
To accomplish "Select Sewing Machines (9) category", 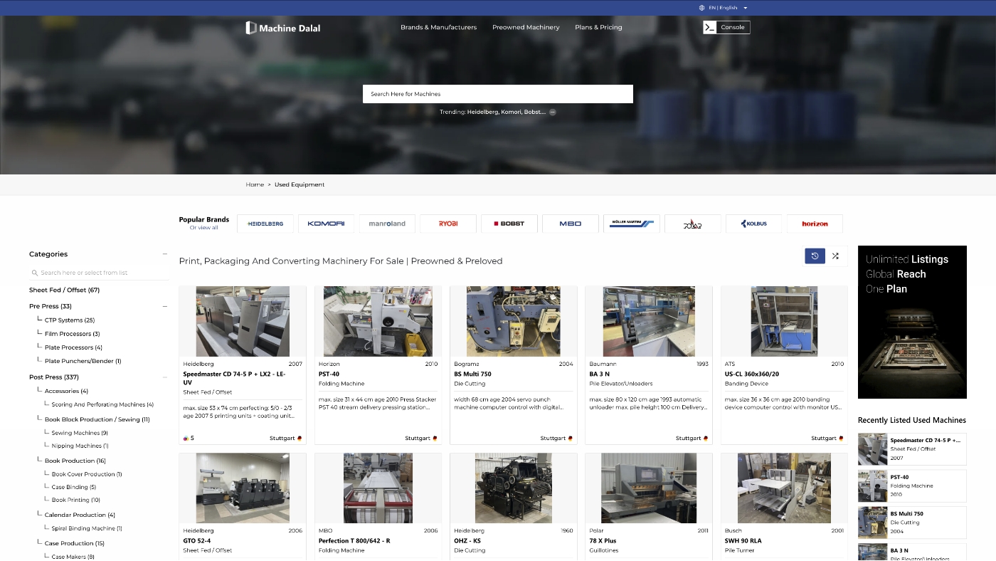I will tap(80, 433).
